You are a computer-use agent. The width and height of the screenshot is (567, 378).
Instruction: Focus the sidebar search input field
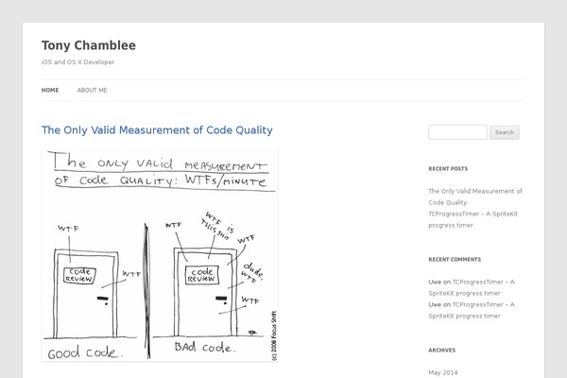point(457,132)
